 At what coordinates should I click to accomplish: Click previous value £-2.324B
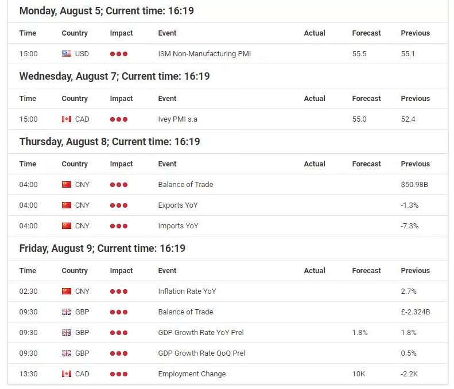(x=416, y=312)
